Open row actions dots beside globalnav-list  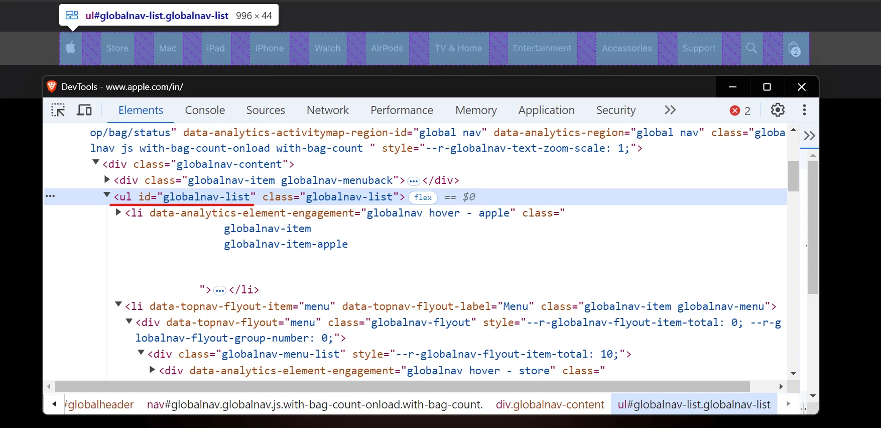(x=50, y=196)
